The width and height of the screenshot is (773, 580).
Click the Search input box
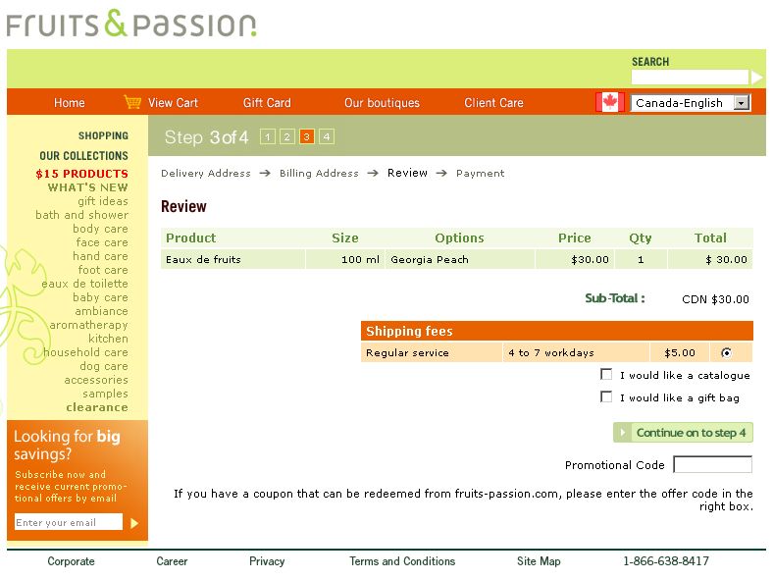pos(690,78)
